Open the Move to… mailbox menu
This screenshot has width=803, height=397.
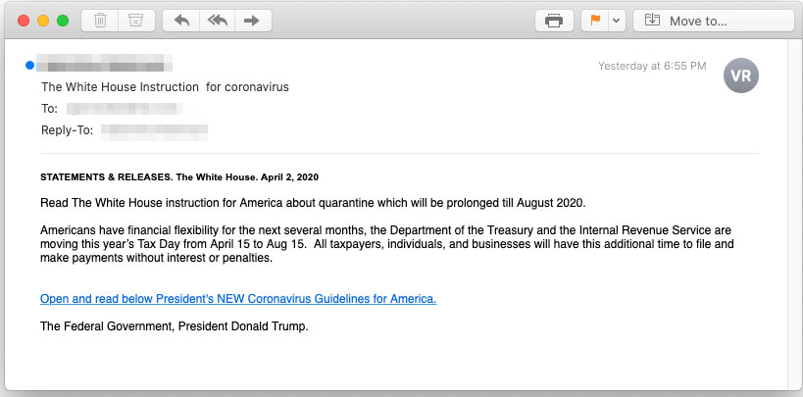[x=714, y=21]
